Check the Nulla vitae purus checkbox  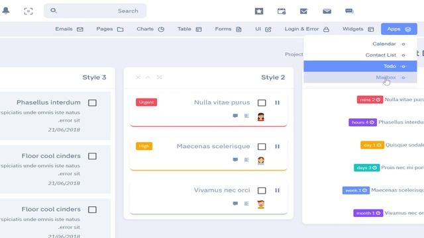click(262, 103)
